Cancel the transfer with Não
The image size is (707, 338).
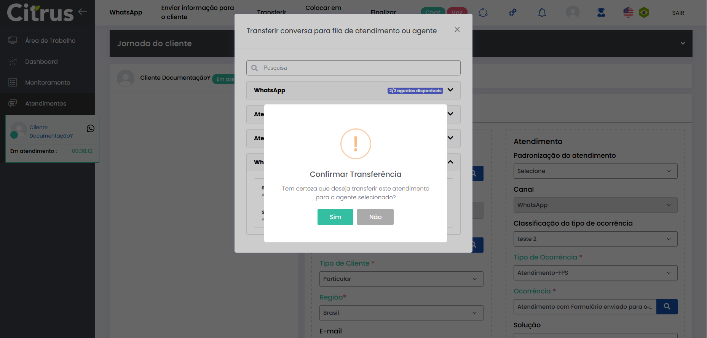(375, 217)
